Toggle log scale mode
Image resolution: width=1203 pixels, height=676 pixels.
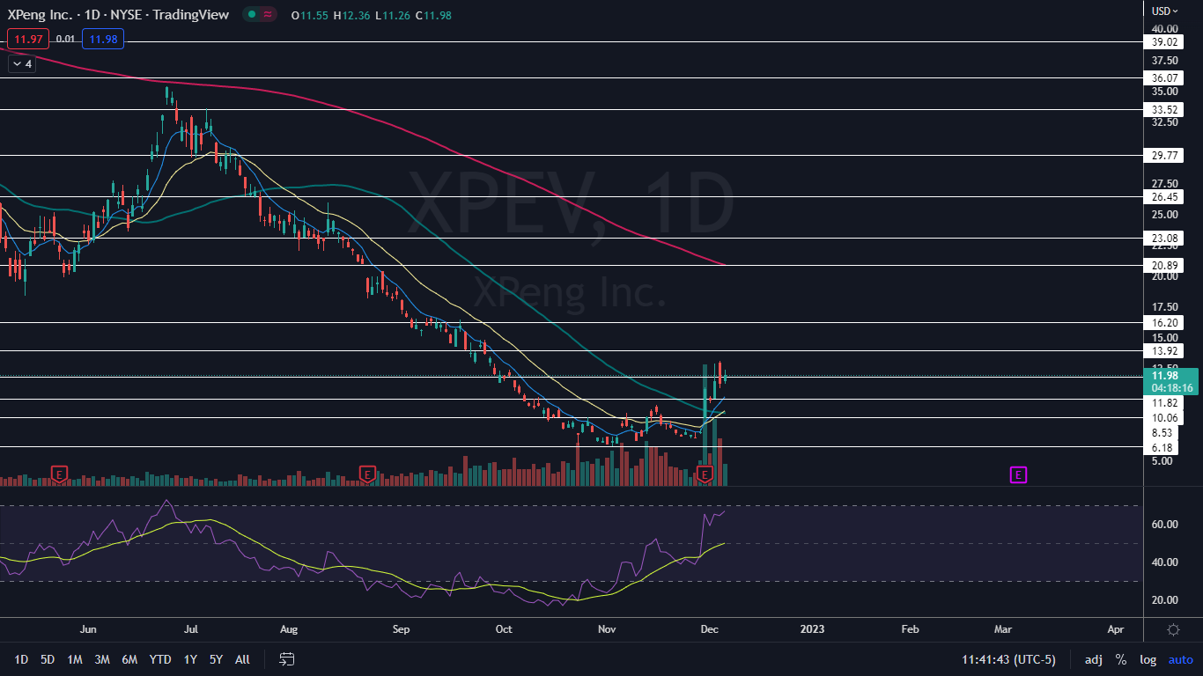(x=1148, y=659)
